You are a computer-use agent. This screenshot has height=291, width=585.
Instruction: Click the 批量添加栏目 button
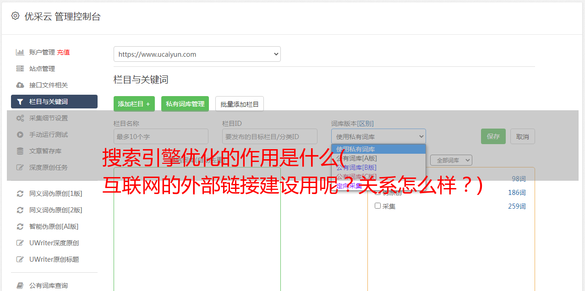pyautogui.click(x=240, y=104)
